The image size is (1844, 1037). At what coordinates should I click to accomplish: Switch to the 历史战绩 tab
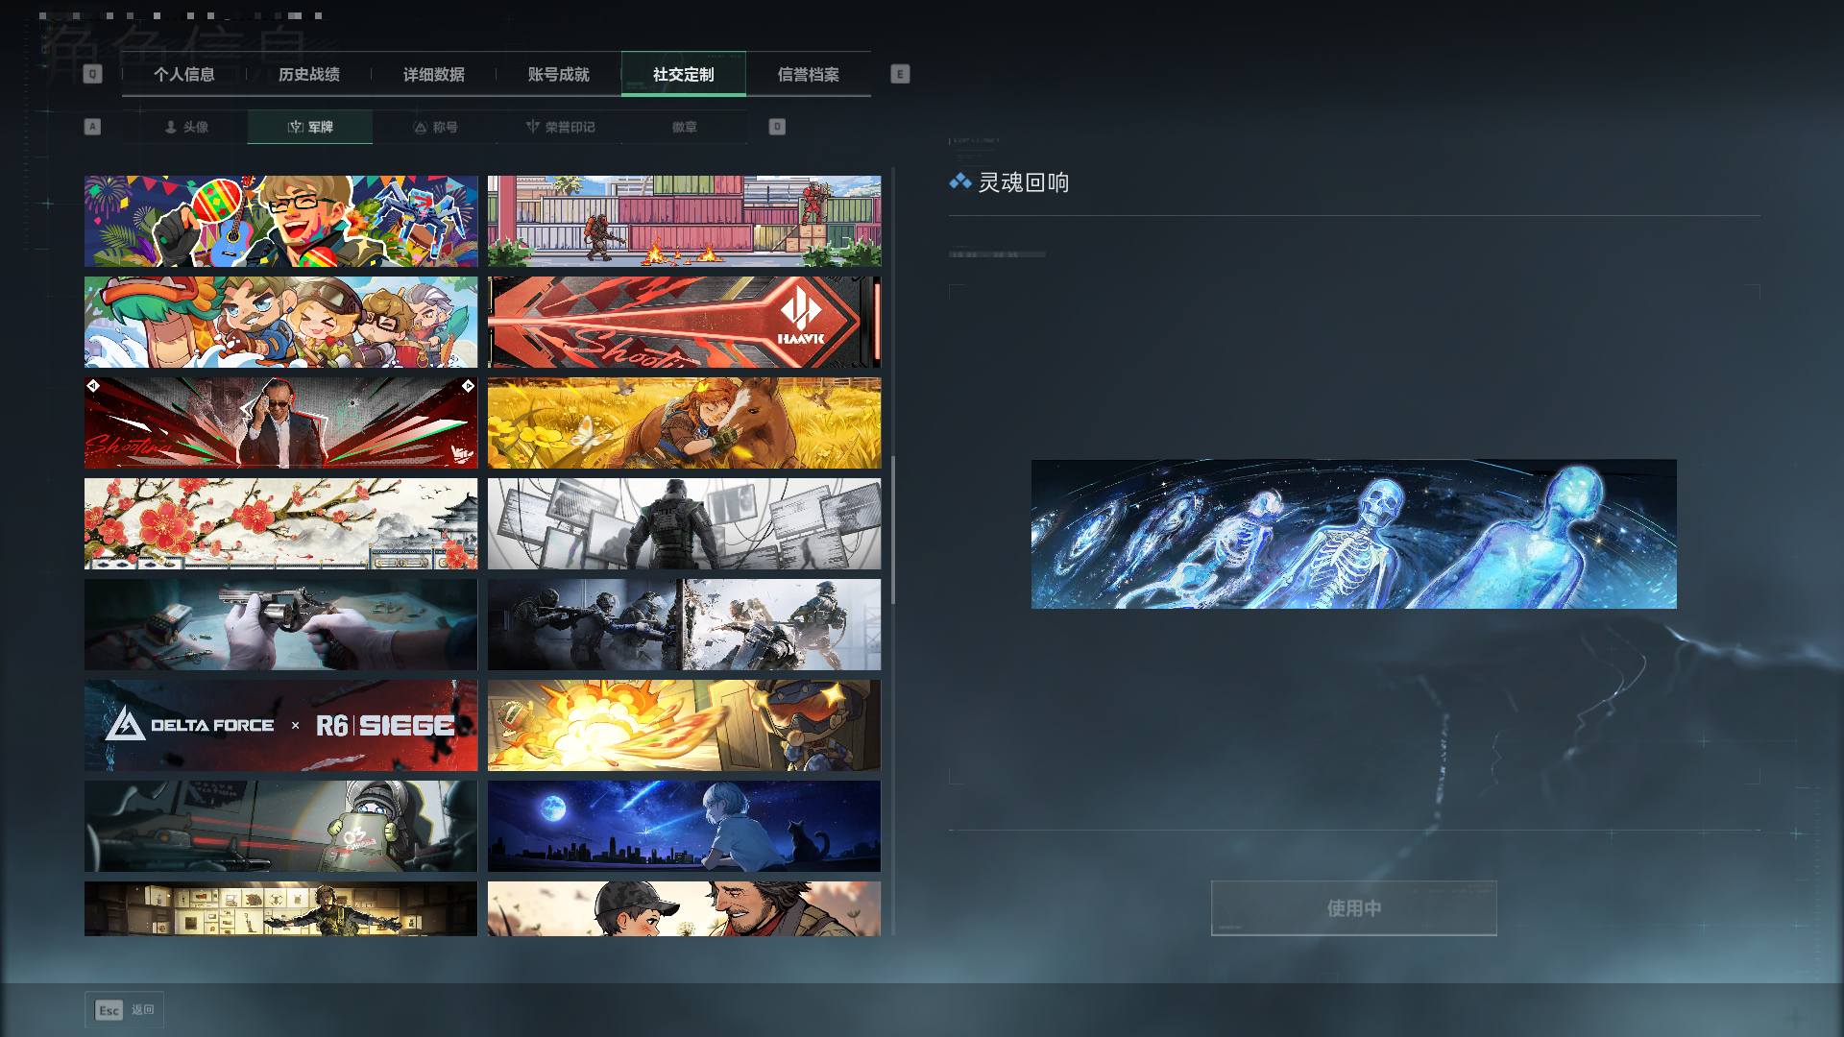tap(309, 74)
